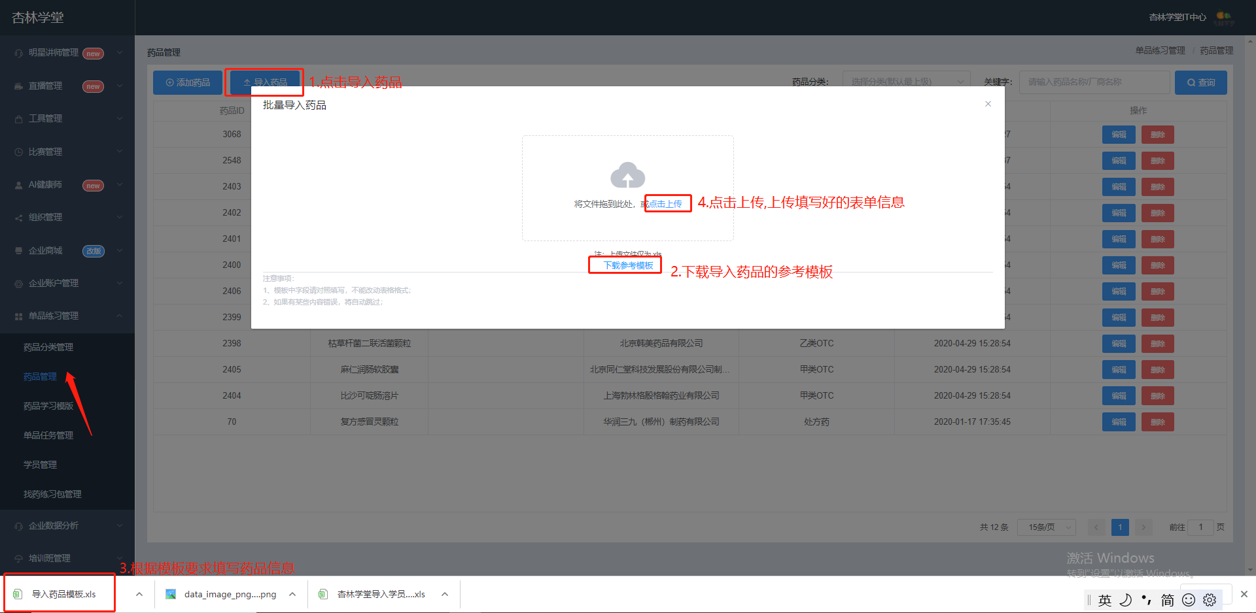Open the 企业账户管理 sidebar menu
Image resolution: width=1256 pixels, height=613 pixels.
click(67, 283)
